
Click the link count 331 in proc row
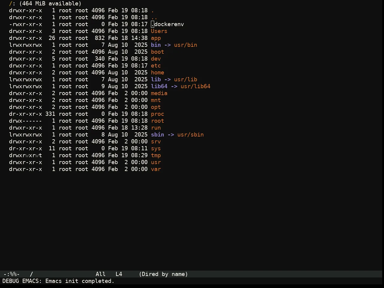[x=50, y=114]
